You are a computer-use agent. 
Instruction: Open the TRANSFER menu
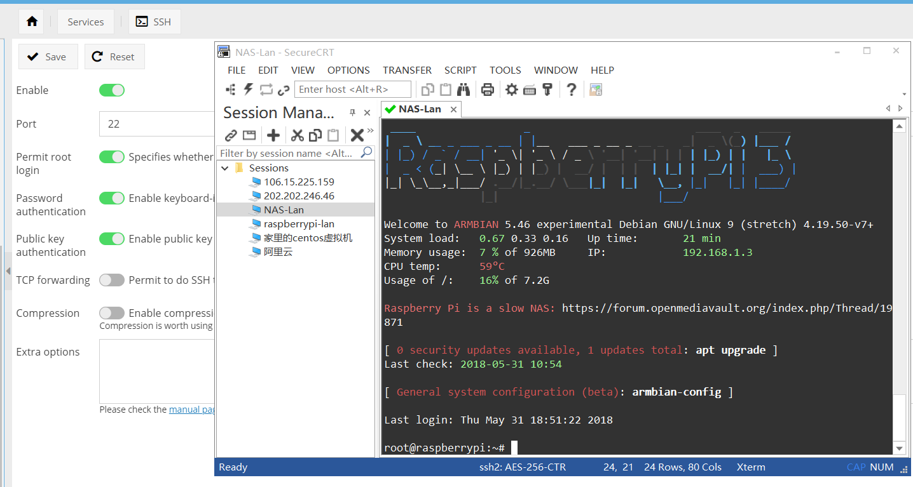(407, 70)
